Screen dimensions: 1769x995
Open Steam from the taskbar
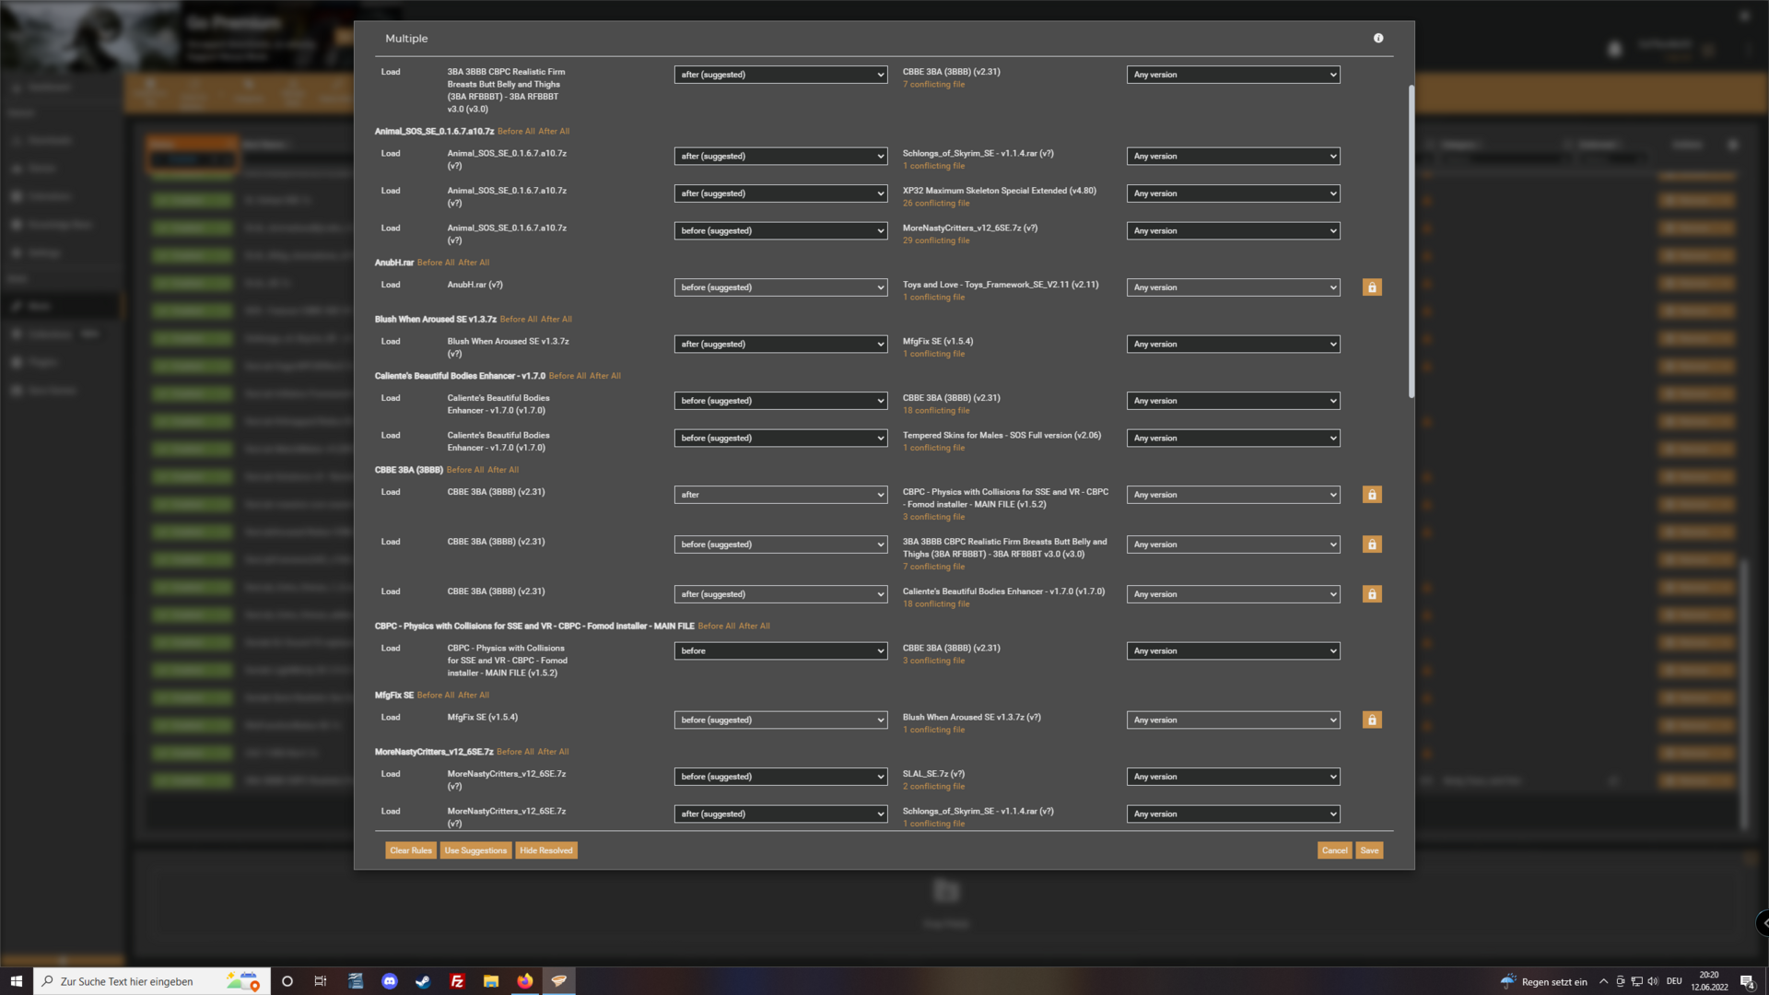(x=423, y=981)
